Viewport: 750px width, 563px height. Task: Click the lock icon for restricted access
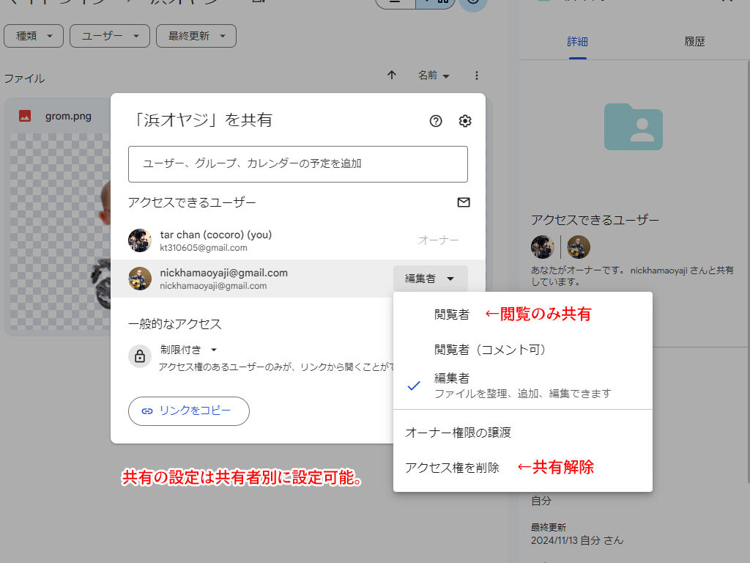pos(140,357)
